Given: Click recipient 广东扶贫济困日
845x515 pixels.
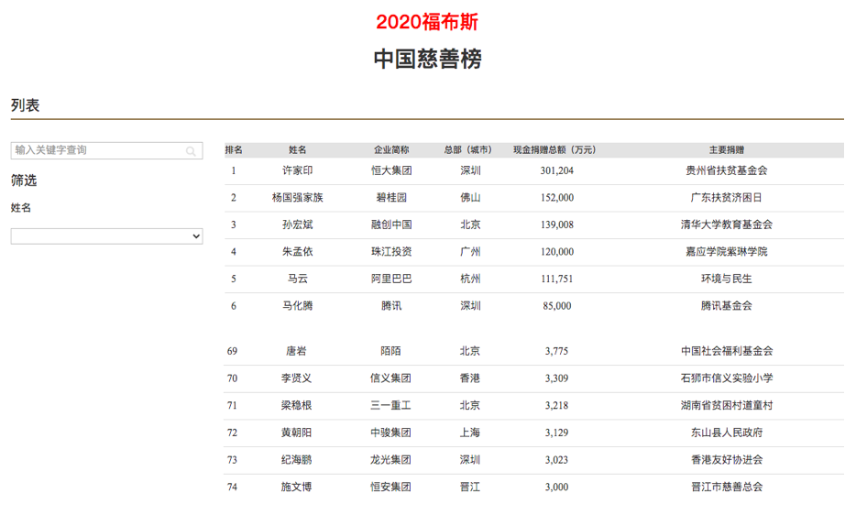Looking at the screenshot, I should click(x=727, y=198).
